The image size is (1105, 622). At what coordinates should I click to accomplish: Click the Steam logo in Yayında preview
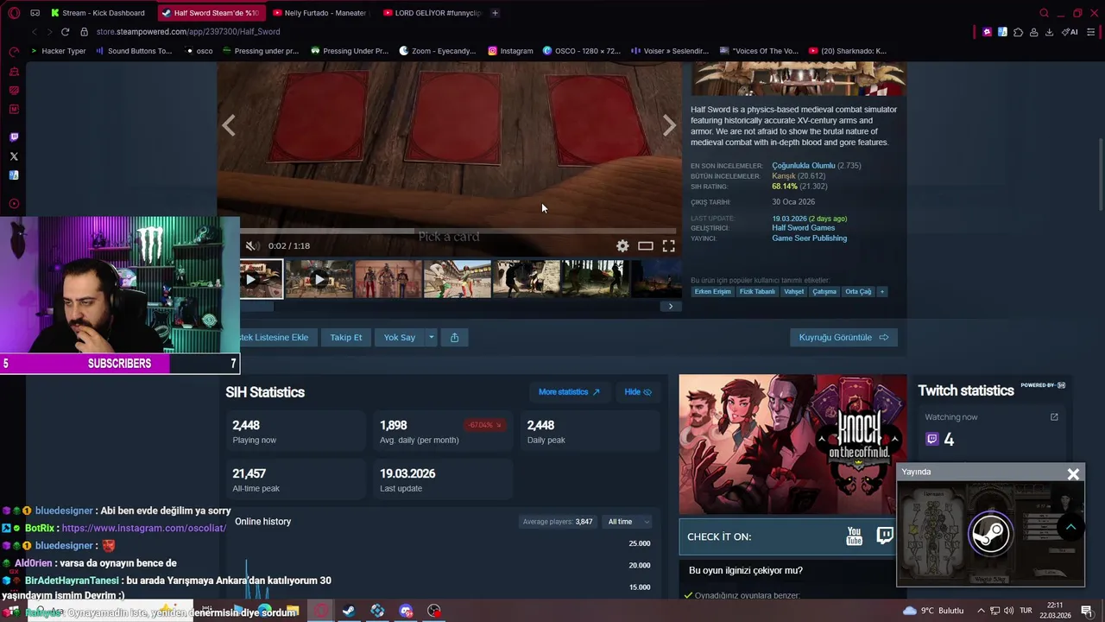(x=990, y=533)
